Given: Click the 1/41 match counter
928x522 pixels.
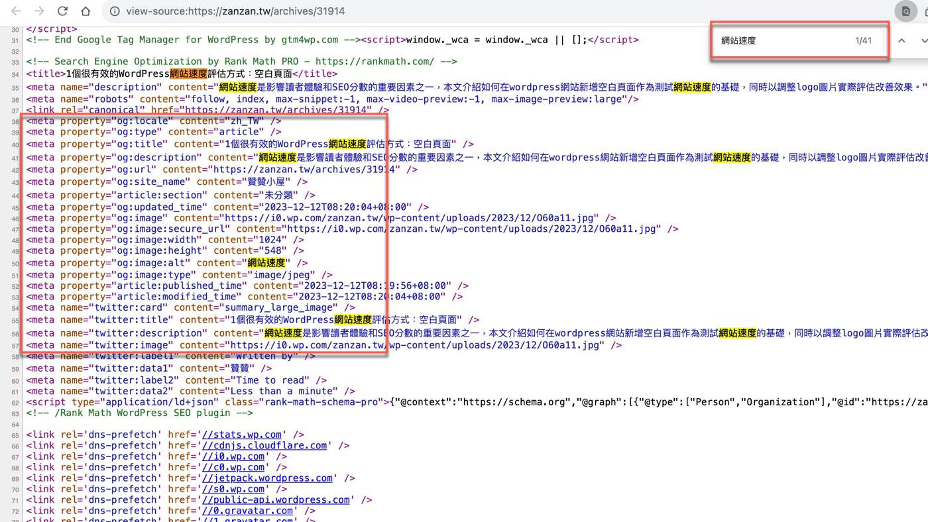Looking at the screenshot, I should pyautogui.click(x=863, y=40).
